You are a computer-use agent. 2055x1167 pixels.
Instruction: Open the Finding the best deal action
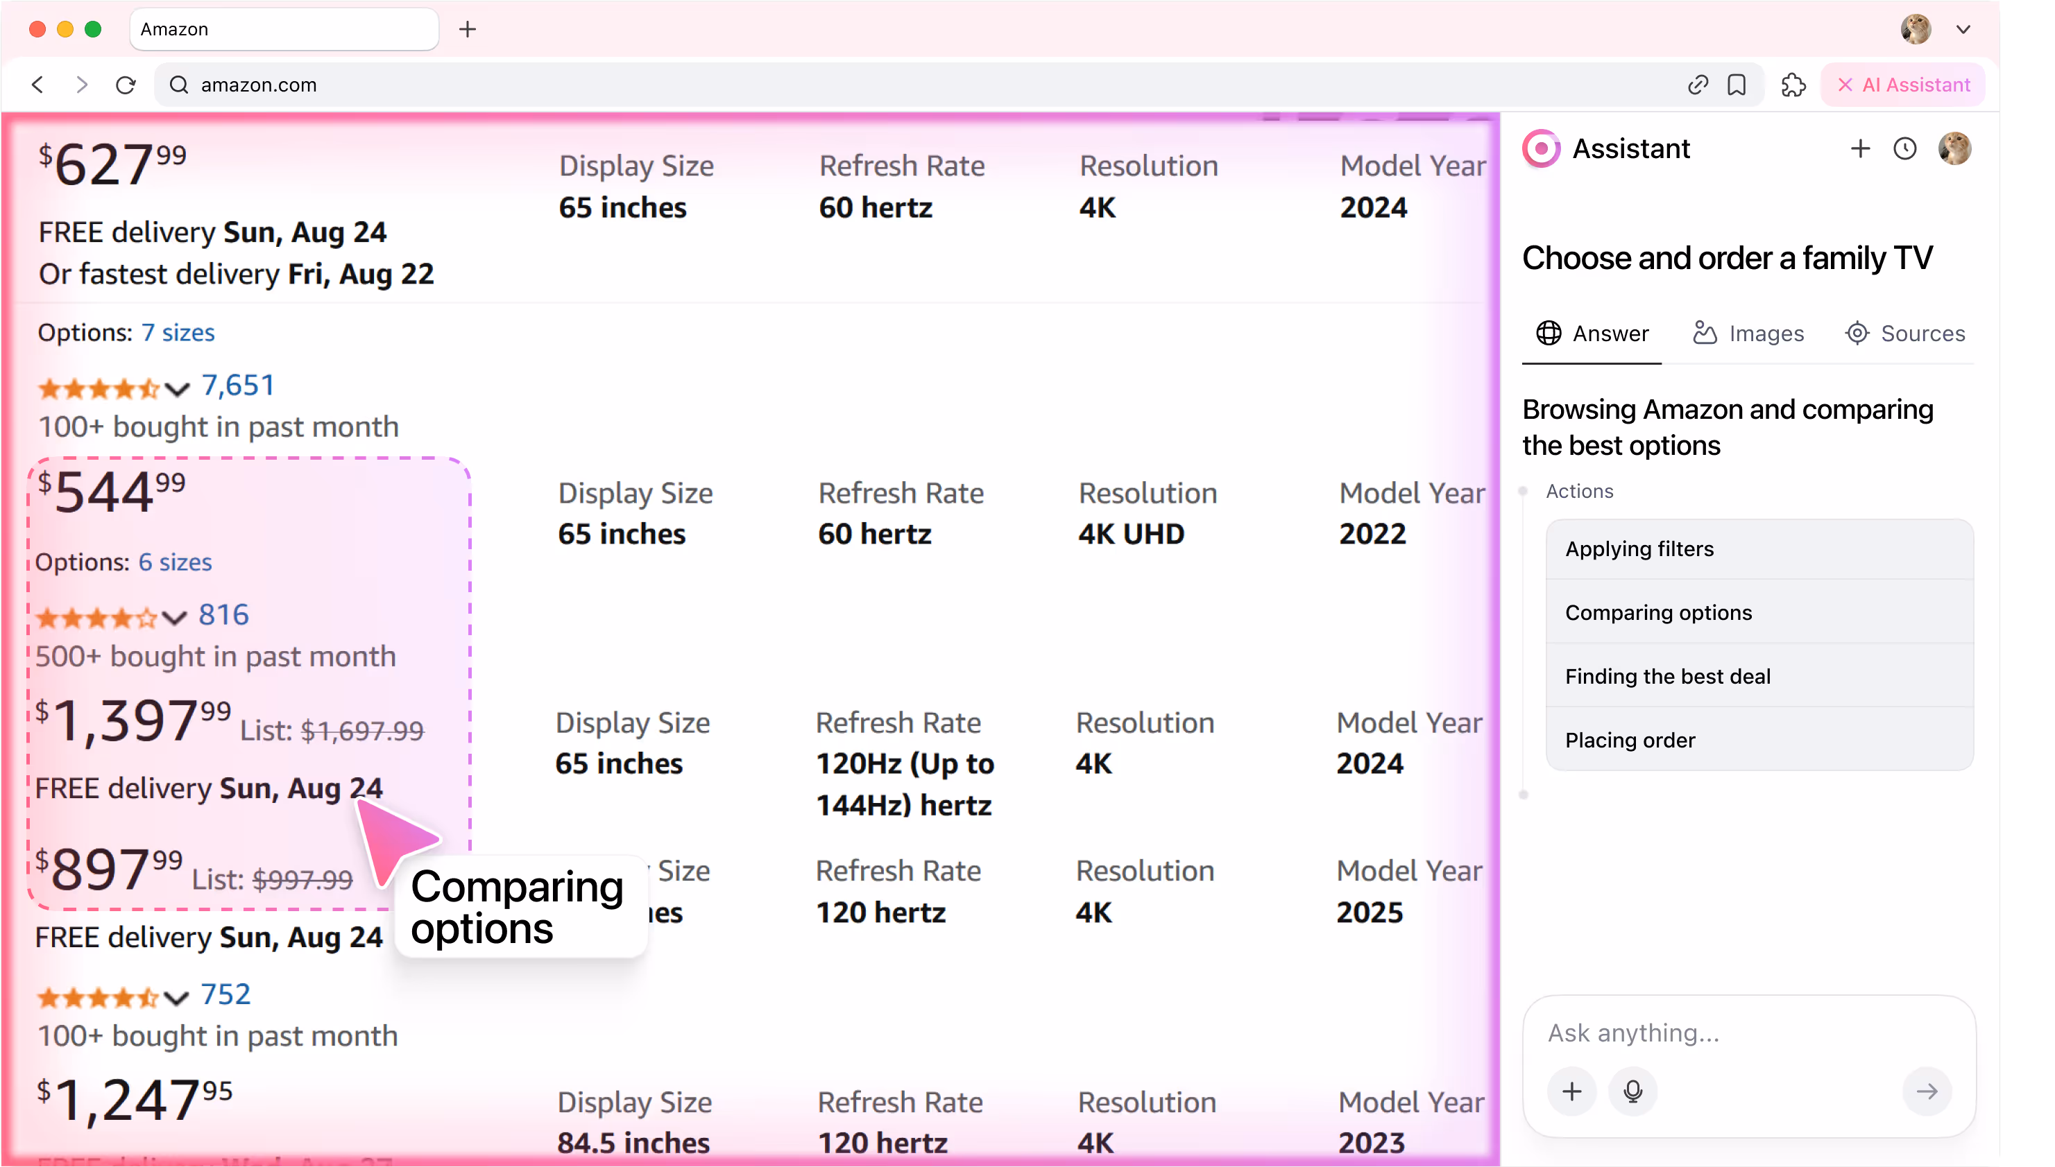tap(1759, 677)
